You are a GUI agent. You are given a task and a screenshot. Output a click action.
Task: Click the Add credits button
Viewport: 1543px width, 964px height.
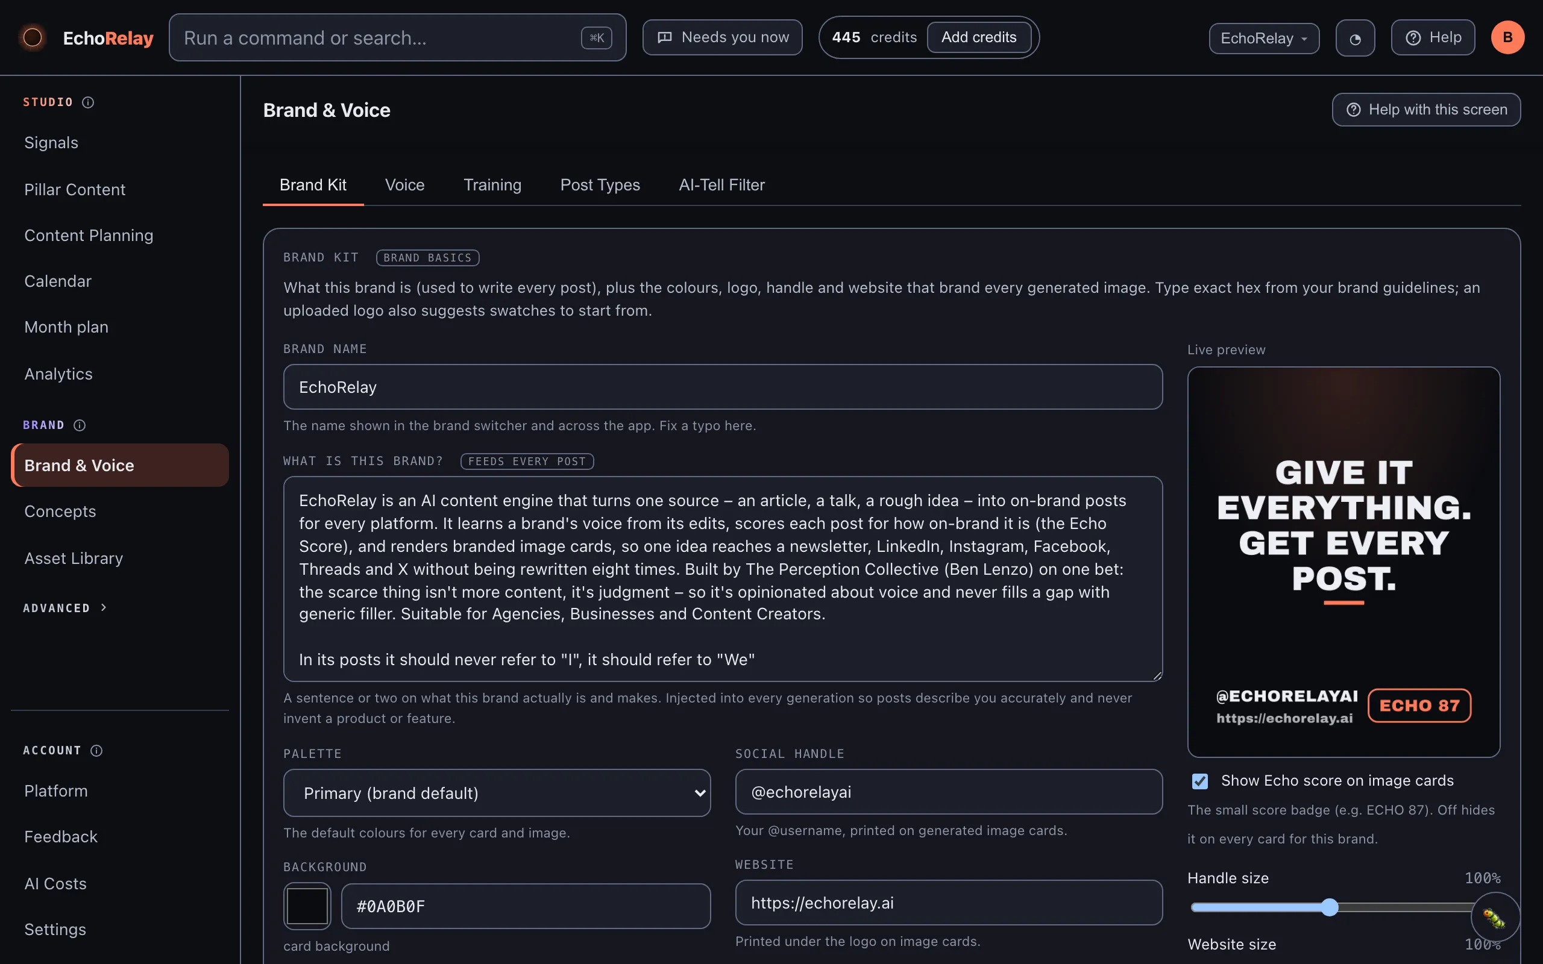click(979, 37)
